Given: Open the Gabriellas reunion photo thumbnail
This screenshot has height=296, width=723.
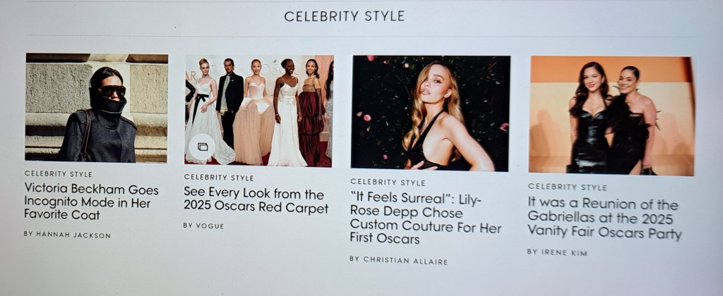Looking at the screenshot, I should click(x=611, y=116).
